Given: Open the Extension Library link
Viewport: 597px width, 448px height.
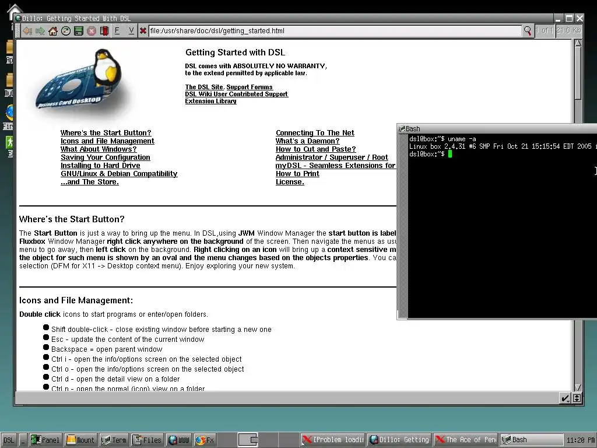Looking at the screenshot, I should pos(210,101).
